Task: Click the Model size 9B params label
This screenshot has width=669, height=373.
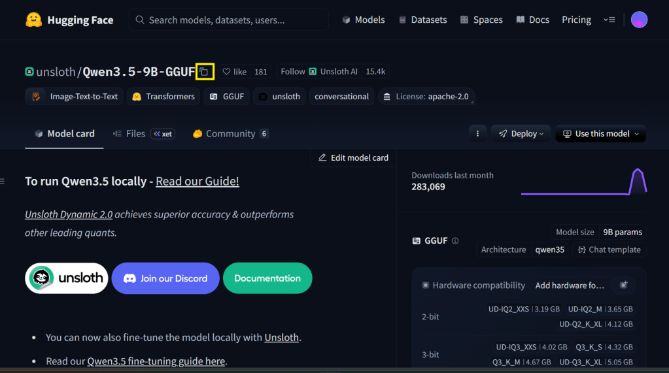Action: pyautogui.click(x=598, y=233)
